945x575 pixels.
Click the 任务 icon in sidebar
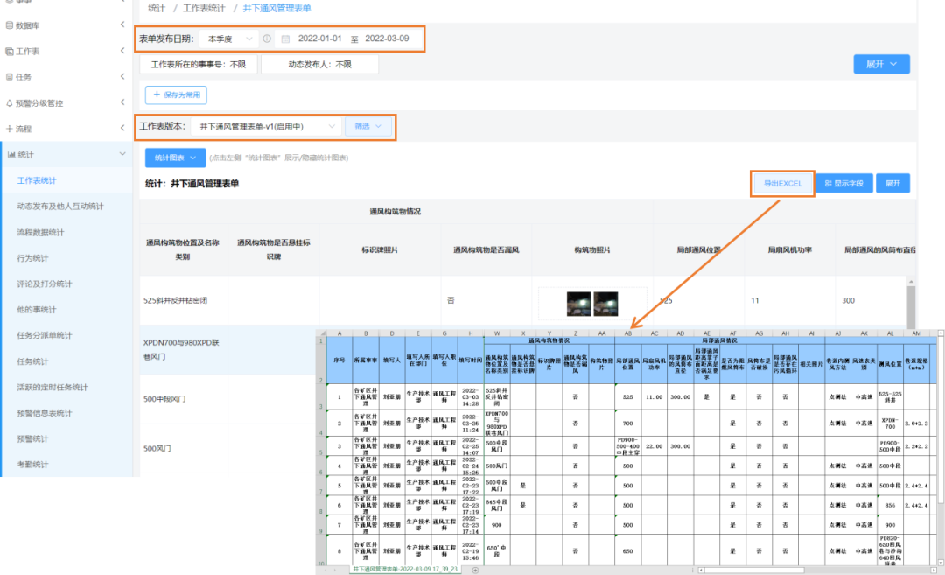pos(10,77)
